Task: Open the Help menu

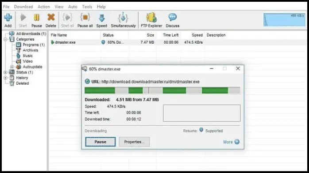Action: pyautogui.click(x=101, y=7)
